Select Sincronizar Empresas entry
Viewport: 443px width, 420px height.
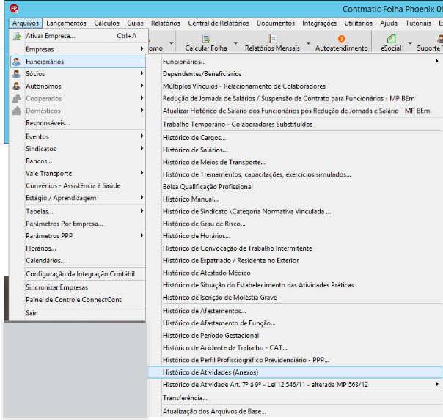78,287
